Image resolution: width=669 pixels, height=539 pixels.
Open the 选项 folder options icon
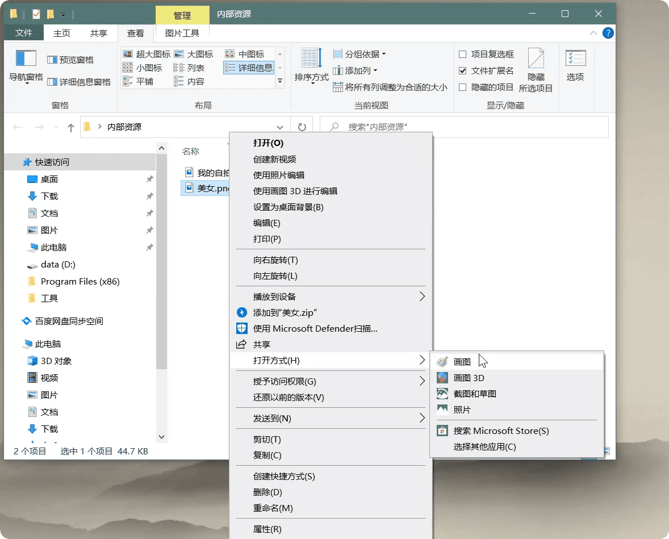click(575, 59)
